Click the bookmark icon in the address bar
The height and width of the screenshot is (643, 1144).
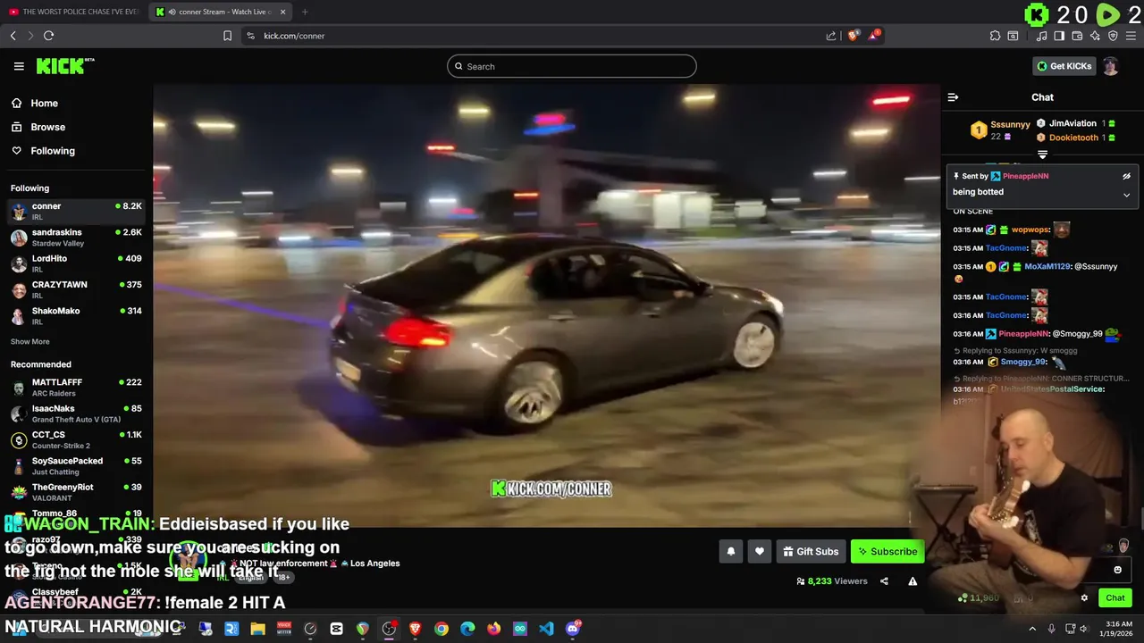pos(227,36)
